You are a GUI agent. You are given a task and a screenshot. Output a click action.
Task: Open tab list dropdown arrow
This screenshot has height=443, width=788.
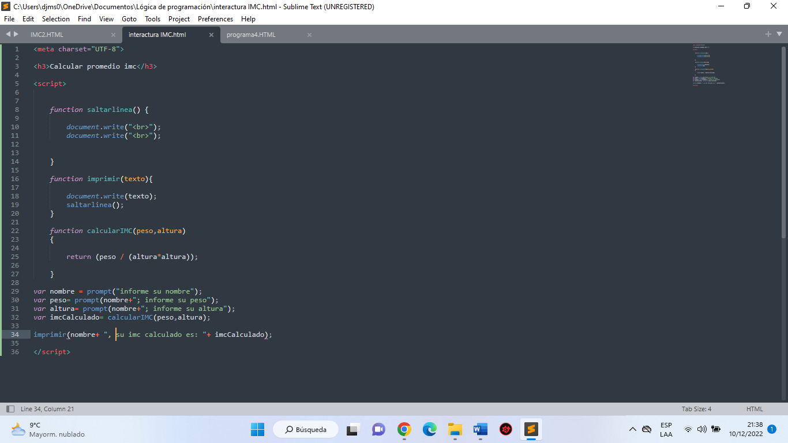pos(778,35)
